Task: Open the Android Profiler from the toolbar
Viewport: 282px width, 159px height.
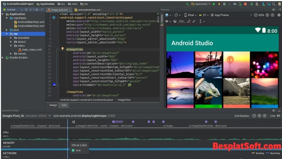Action: 235,4
